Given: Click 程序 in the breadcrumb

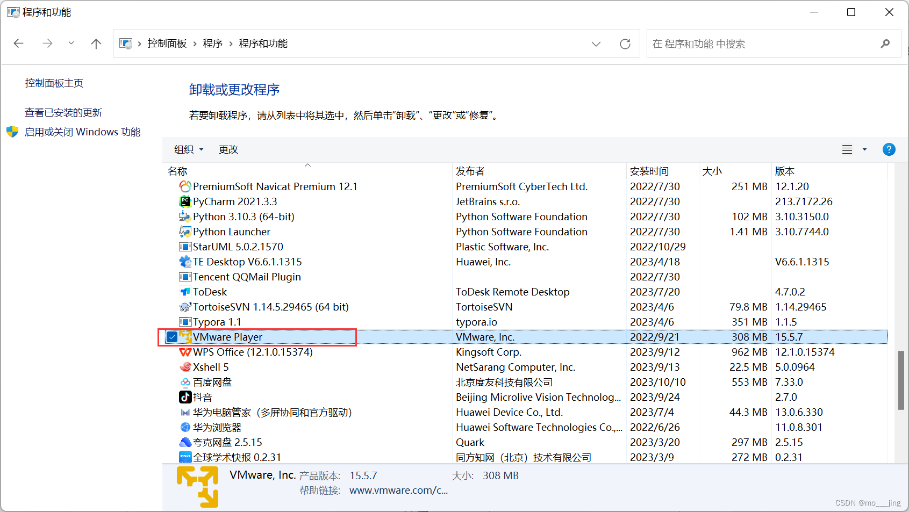Looking at the screenshot, I should (213, 44).
